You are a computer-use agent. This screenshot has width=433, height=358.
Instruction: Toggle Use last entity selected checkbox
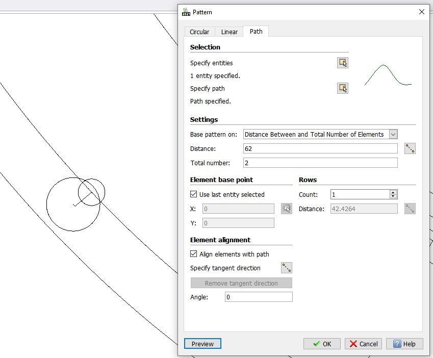[x=194, y=194]
